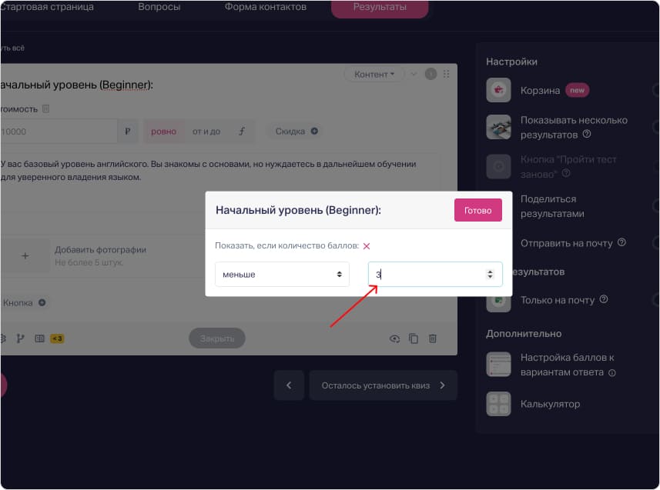Enable Отправить на почту option
Image resolution: width=660 pixels, height=490 pixels.
tap(655, 242)
